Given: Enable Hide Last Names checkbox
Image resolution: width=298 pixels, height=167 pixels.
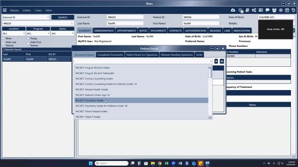Looking at the screenshot, I should point(3,44).
